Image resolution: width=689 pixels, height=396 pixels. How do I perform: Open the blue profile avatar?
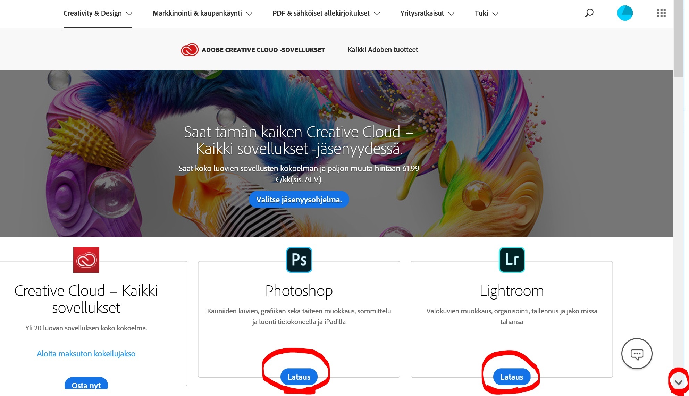click(625, 13)
